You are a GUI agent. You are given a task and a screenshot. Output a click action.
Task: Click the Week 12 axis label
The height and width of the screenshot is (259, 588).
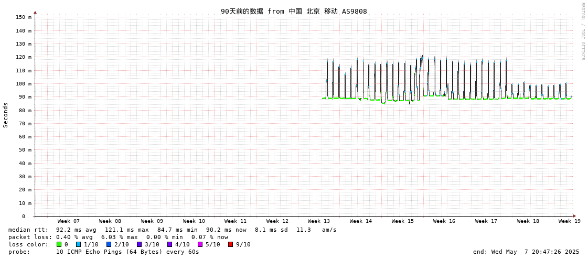click(x=277, y=221)
